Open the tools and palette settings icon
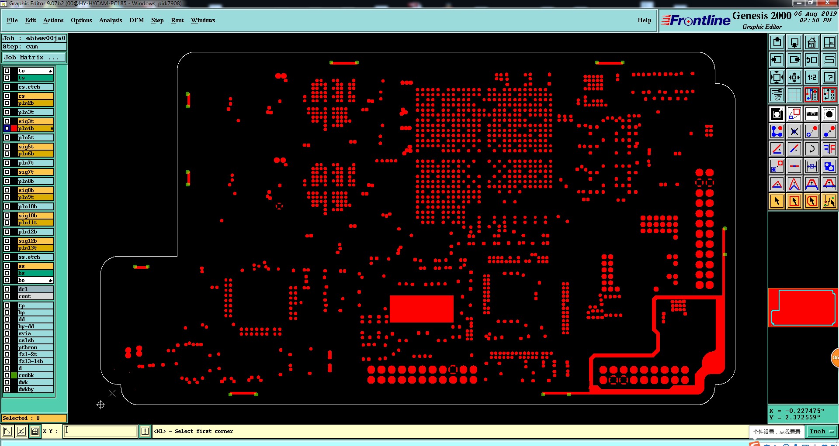Image resolution: width=839 pixels, height=446 pixels. pos(777,94)
